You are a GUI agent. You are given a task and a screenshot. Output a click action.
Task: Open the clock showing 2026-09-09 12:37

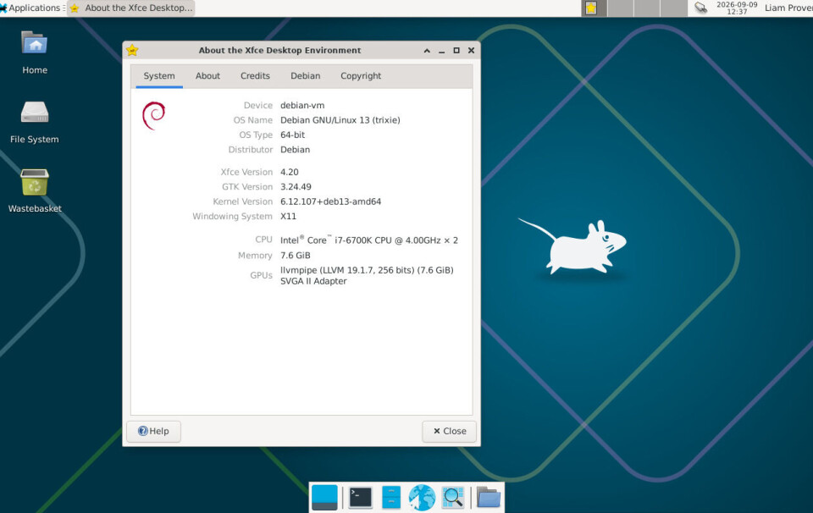click(737, 8)
